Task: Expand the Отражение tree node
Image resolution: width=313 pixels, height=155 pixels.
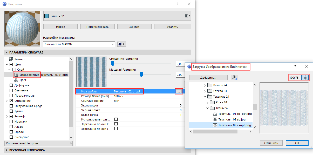Action: click(x=7, y=101)
